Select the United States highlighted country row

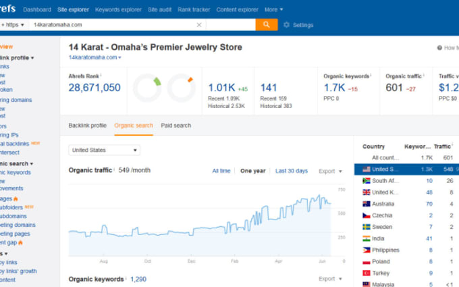click(406, 169)
